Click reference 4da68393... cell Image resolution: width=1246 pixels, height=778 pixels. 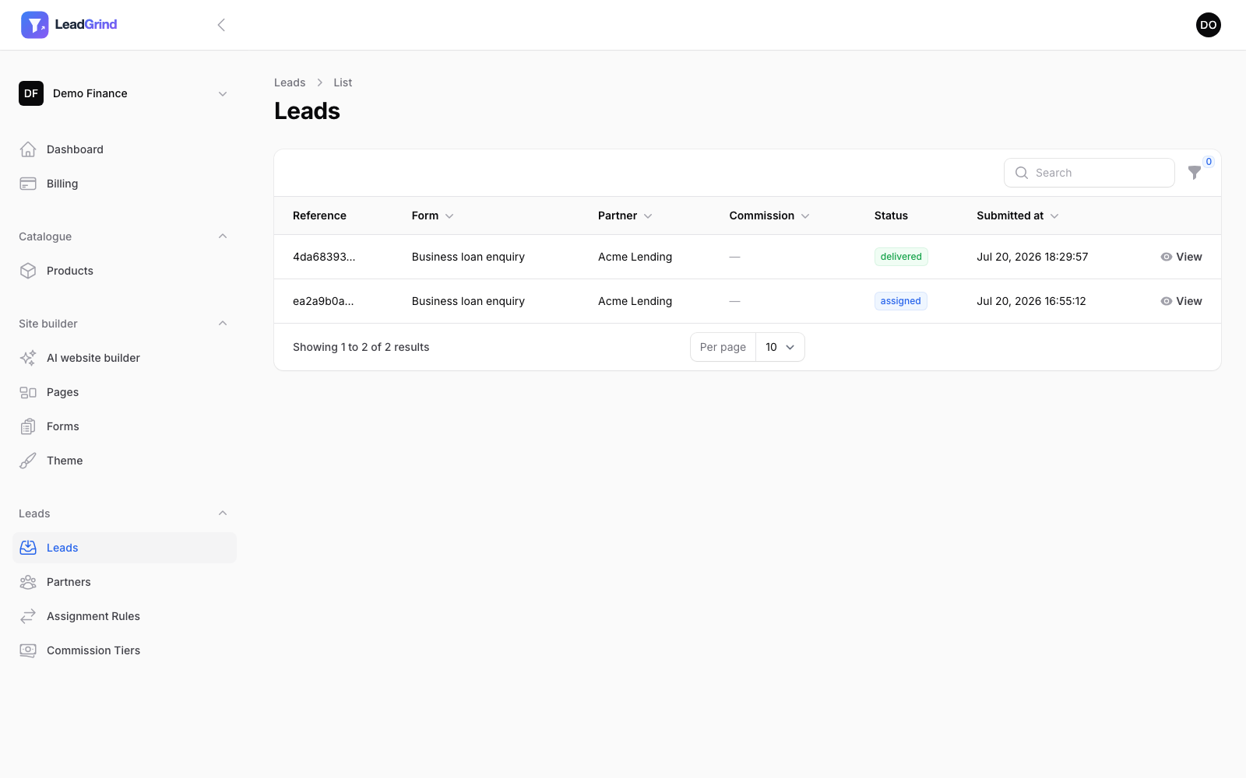pyautogui.click(x=324, y=257)
